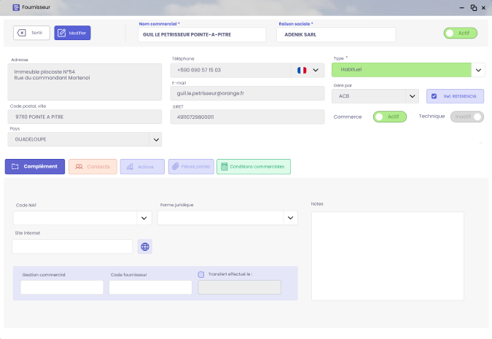Go to the Actions tab
This screenshot has height=339, width=492.
[141, 167]
